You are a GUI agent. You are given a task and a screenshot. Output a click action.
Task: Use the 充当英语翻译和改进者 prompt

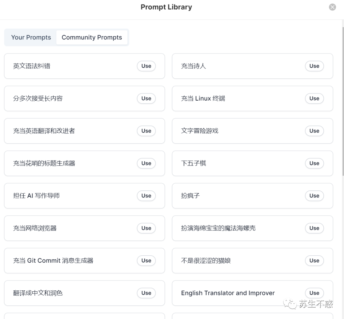[146, 131]
